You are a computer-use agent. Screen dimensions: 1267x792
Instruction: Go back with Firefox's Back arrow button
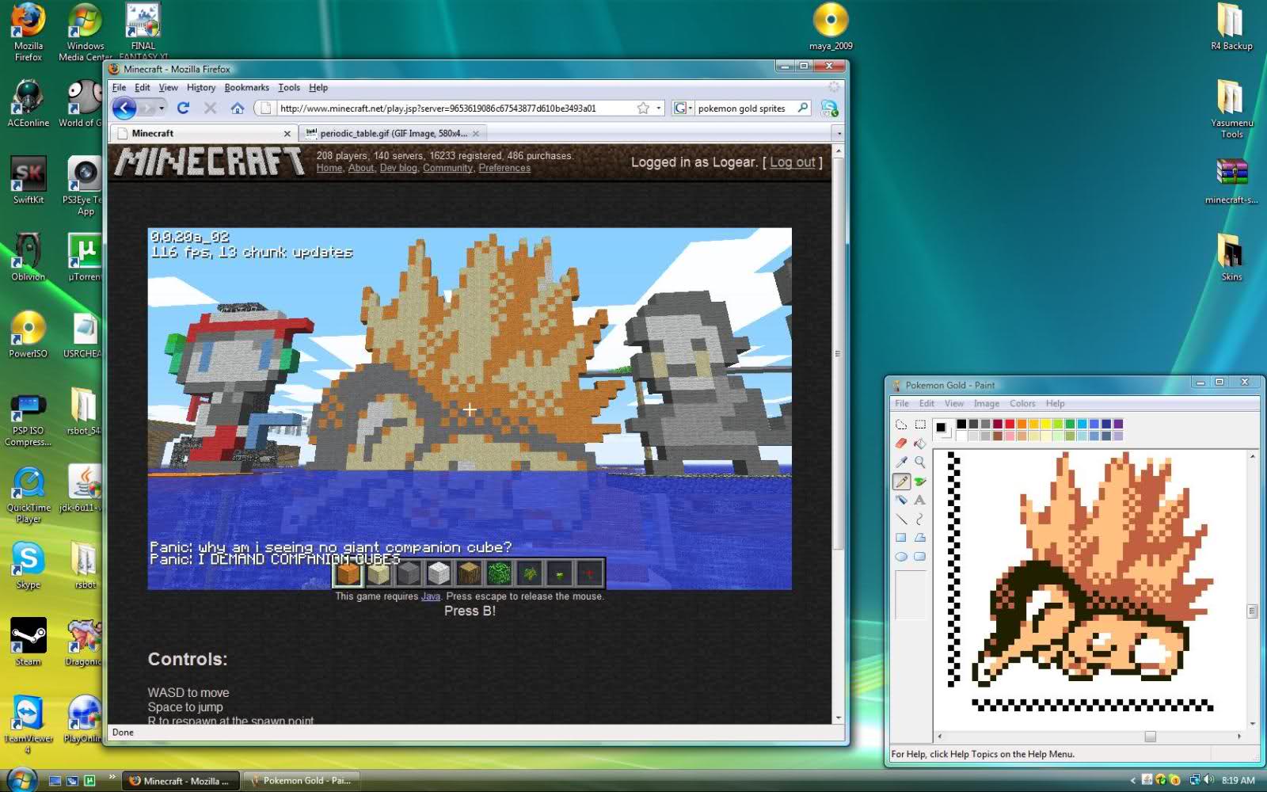[124, 108]
